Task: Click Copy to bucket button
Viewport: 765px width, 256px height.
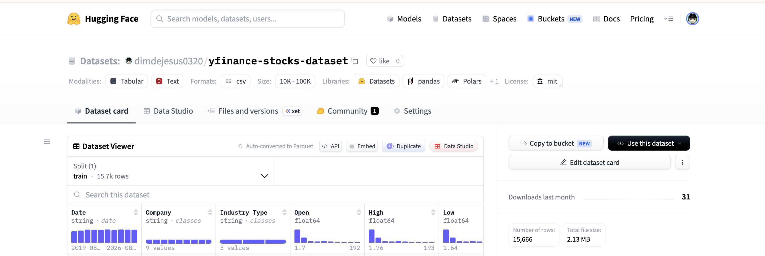Action: coord(556,143)
